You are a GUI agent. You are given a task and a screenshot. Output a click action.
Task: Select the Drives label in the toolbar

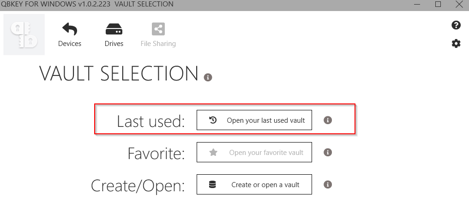114,44
